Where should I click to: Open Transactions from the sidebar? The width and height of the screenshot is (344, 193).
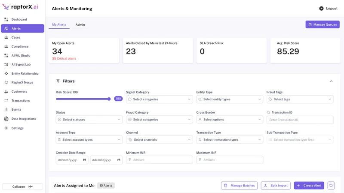coord(23,100)
